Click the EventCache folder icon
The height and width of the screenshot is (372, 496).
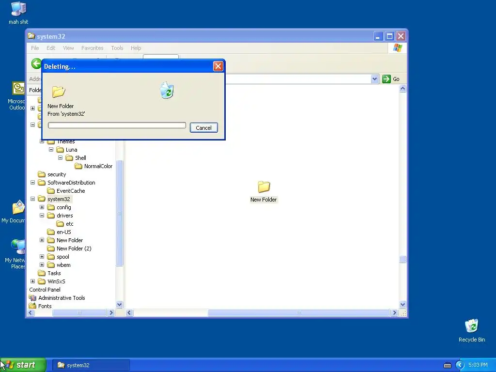[50, 191]
